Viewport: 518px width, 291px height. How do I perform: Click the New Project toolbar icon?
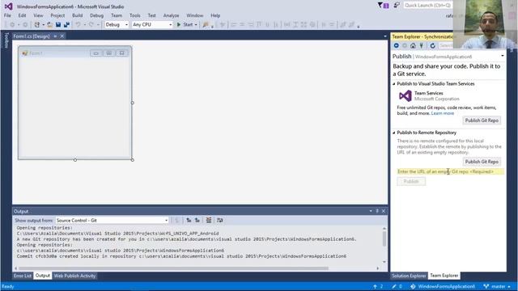tap(37, 25)
